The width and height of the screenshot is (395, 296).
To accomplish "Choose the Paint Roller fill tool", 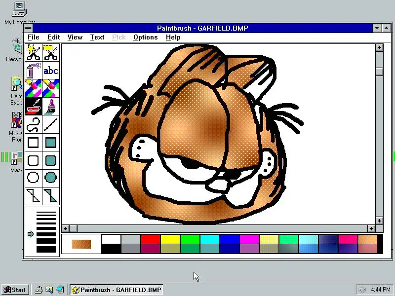I will click(33, 106).
